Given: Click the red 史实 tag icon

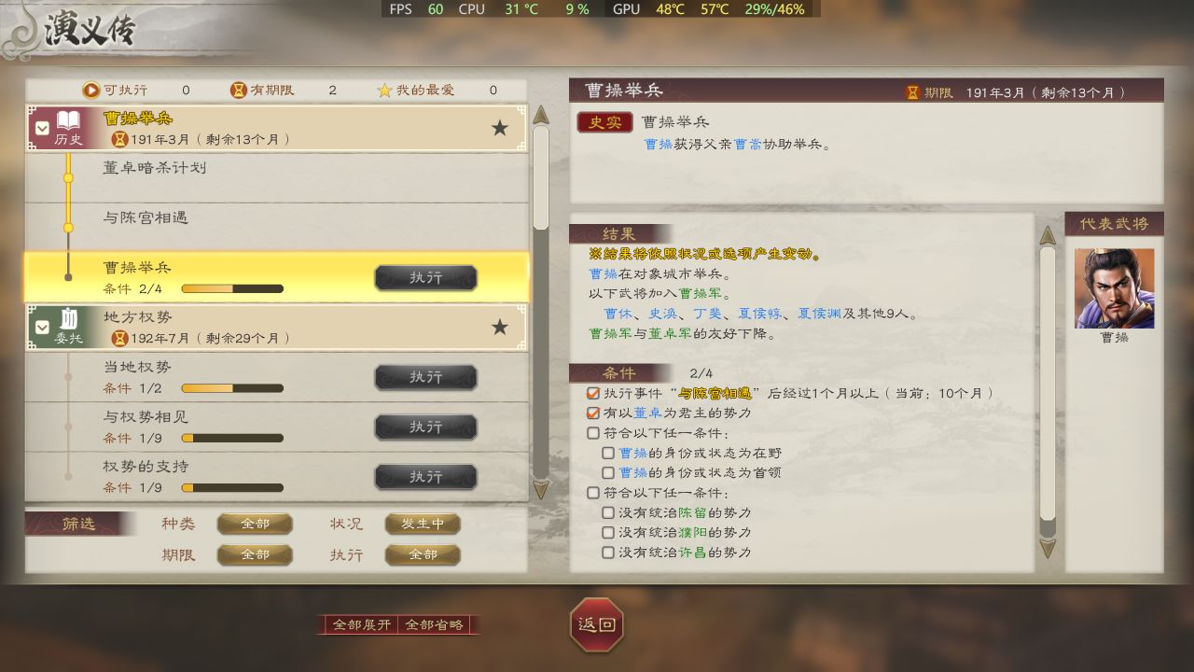Looking at the screenshot, I should point(604,122).
